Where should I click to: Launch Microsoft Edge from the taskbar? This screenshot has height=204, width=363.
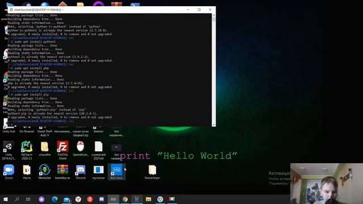tap(54, 199)
